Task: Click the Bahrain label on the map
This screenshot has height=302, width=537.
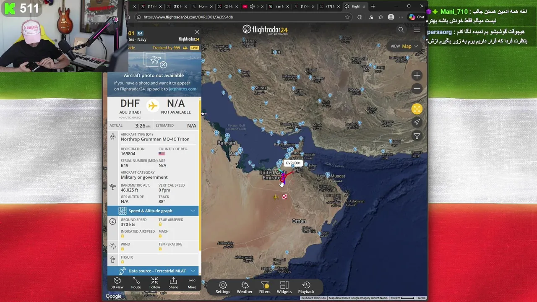Action: click(x=227, y=143)
